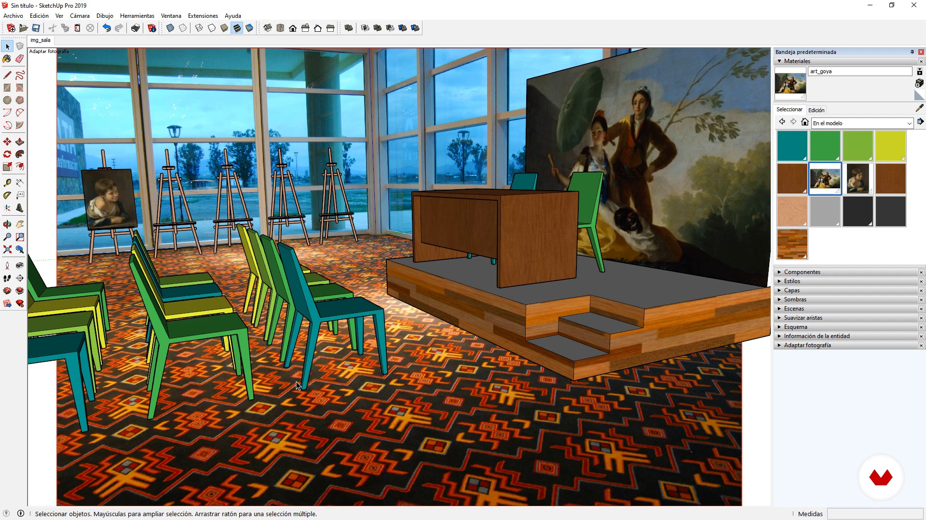
Task: Select the striped wood floor material
Action: 792,244
